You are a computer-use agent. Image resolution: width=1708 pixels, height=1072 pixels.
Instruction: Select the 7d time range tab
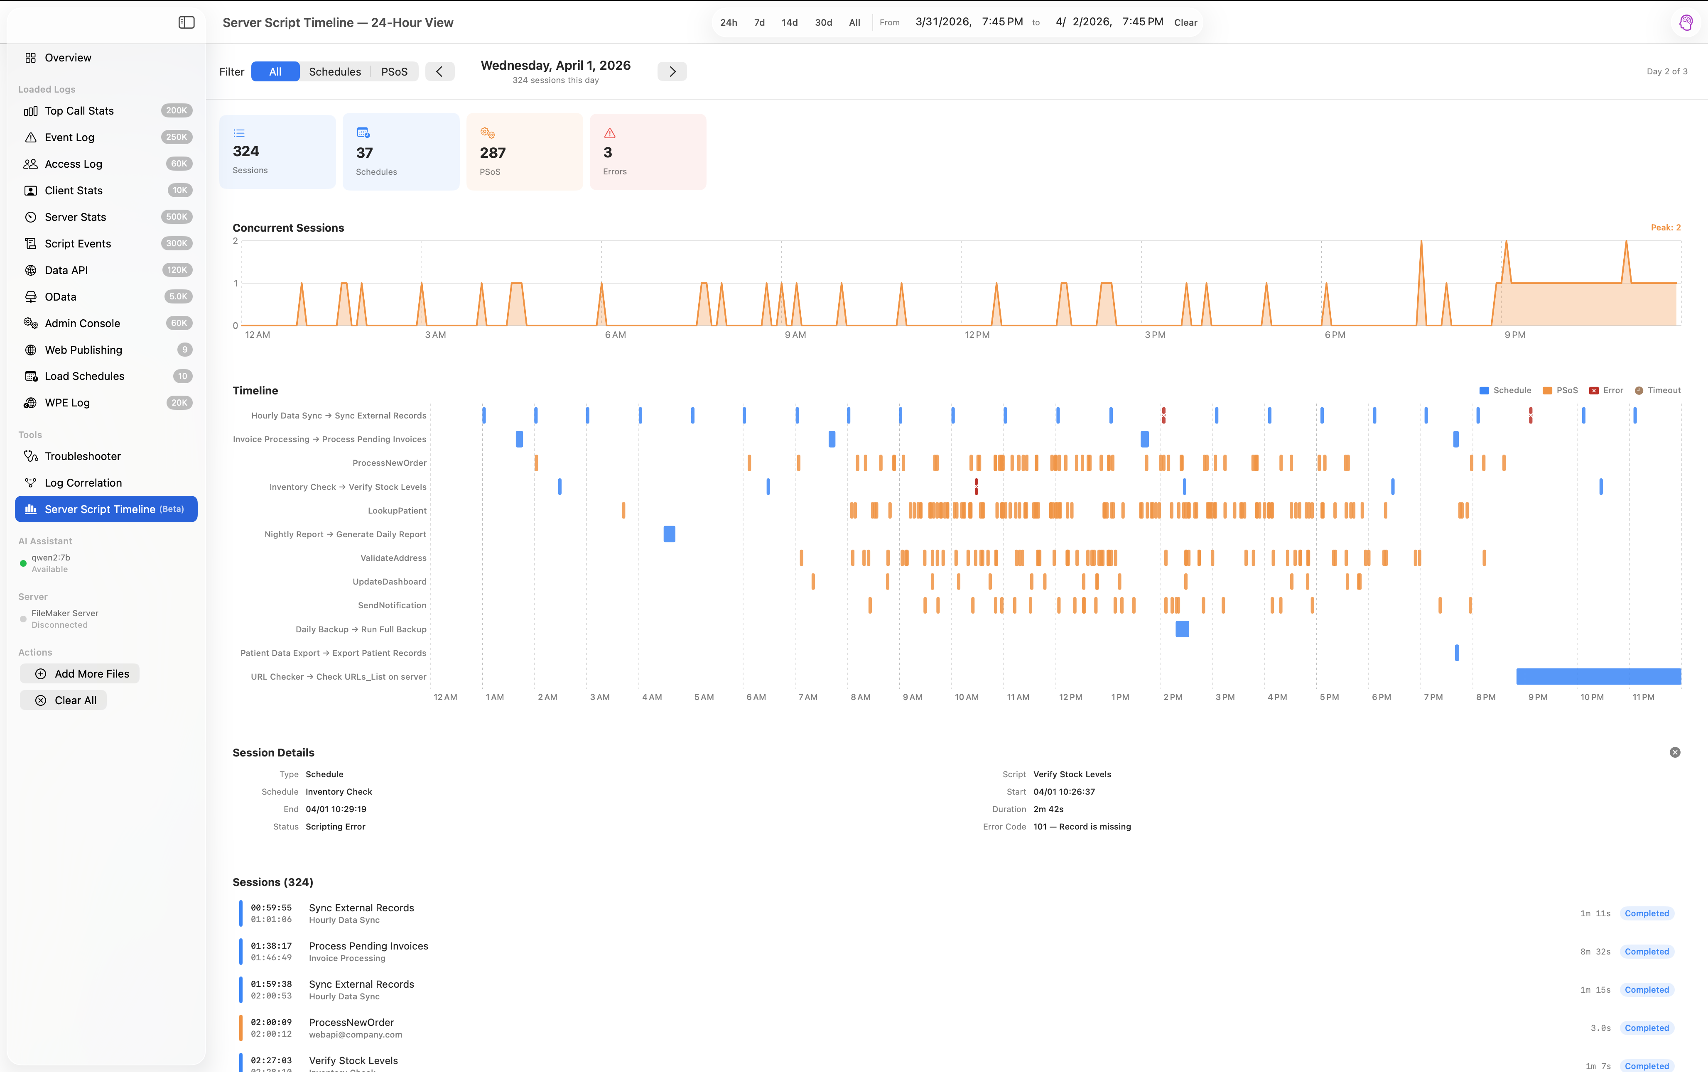(x=759, y=23)
